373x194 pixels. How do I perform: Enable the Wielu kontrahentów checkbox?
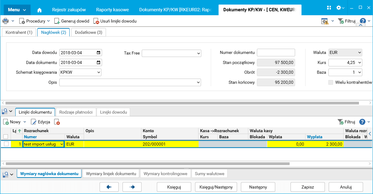[x=331, y=82]
